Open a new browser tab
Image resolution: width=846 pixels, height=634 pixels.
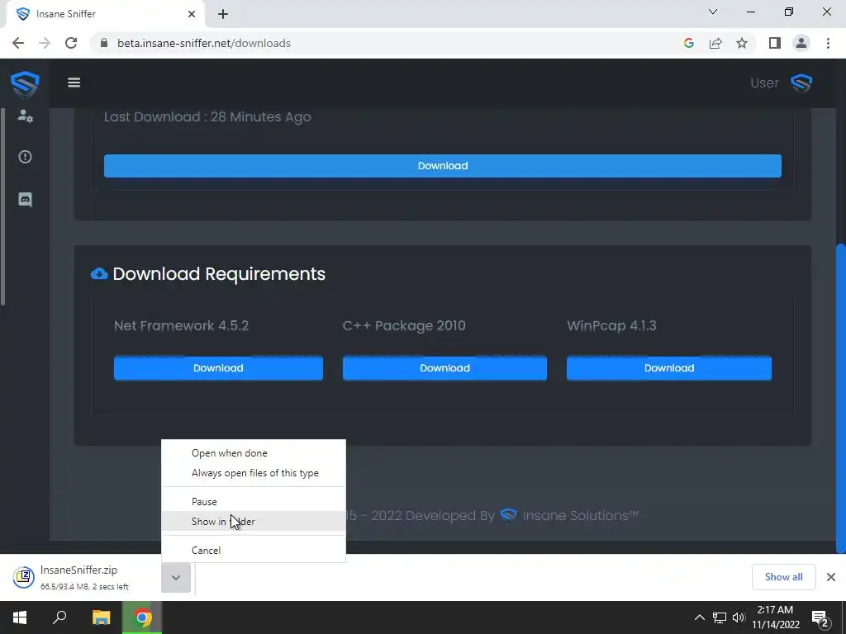pyautogui.click(x=223, y=14)
